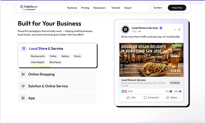Click Local Stores & Services title below the ad image
The height and width of the screenshot is (123, 205).
[x=133, y=80]
